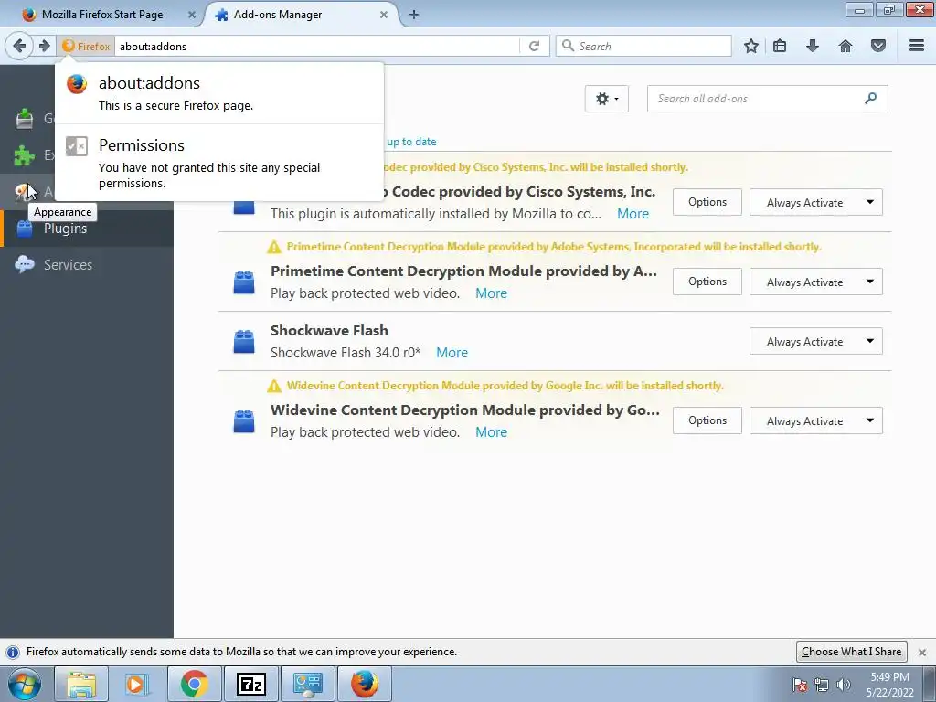Click the Permissions heading in the popup
936x702 pixels.
(142, 145)
